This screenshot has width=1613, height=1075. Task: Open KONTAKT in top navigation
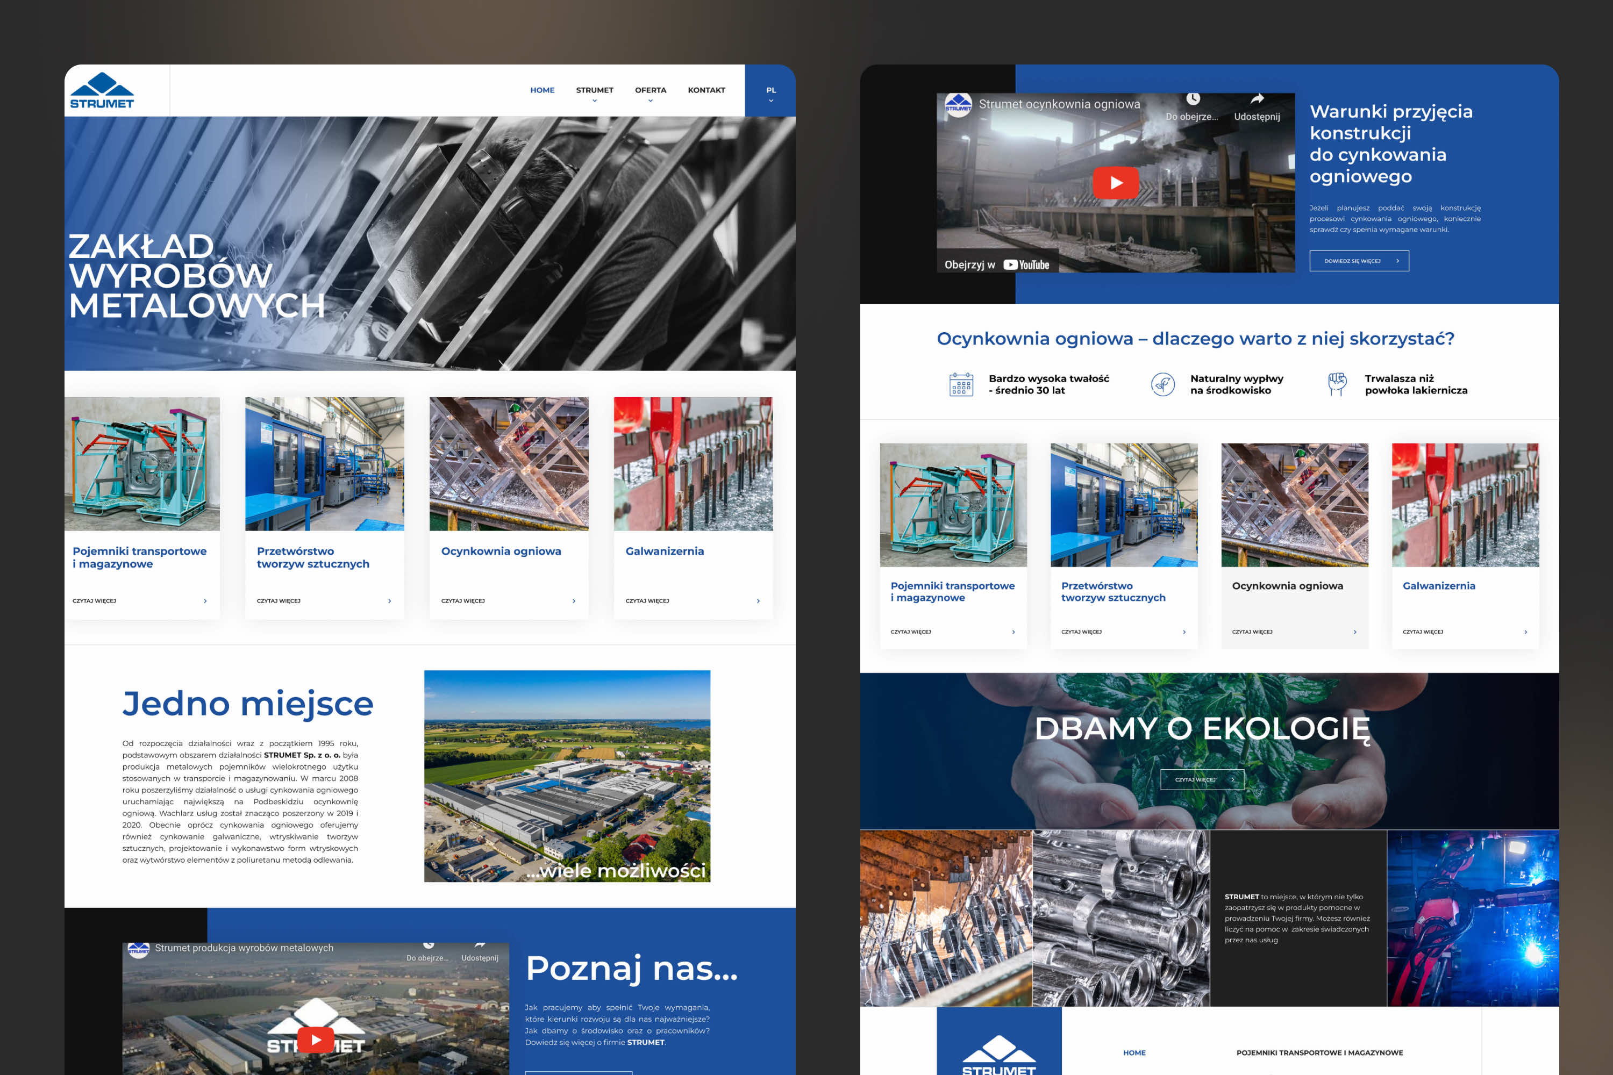pos(705,90)
